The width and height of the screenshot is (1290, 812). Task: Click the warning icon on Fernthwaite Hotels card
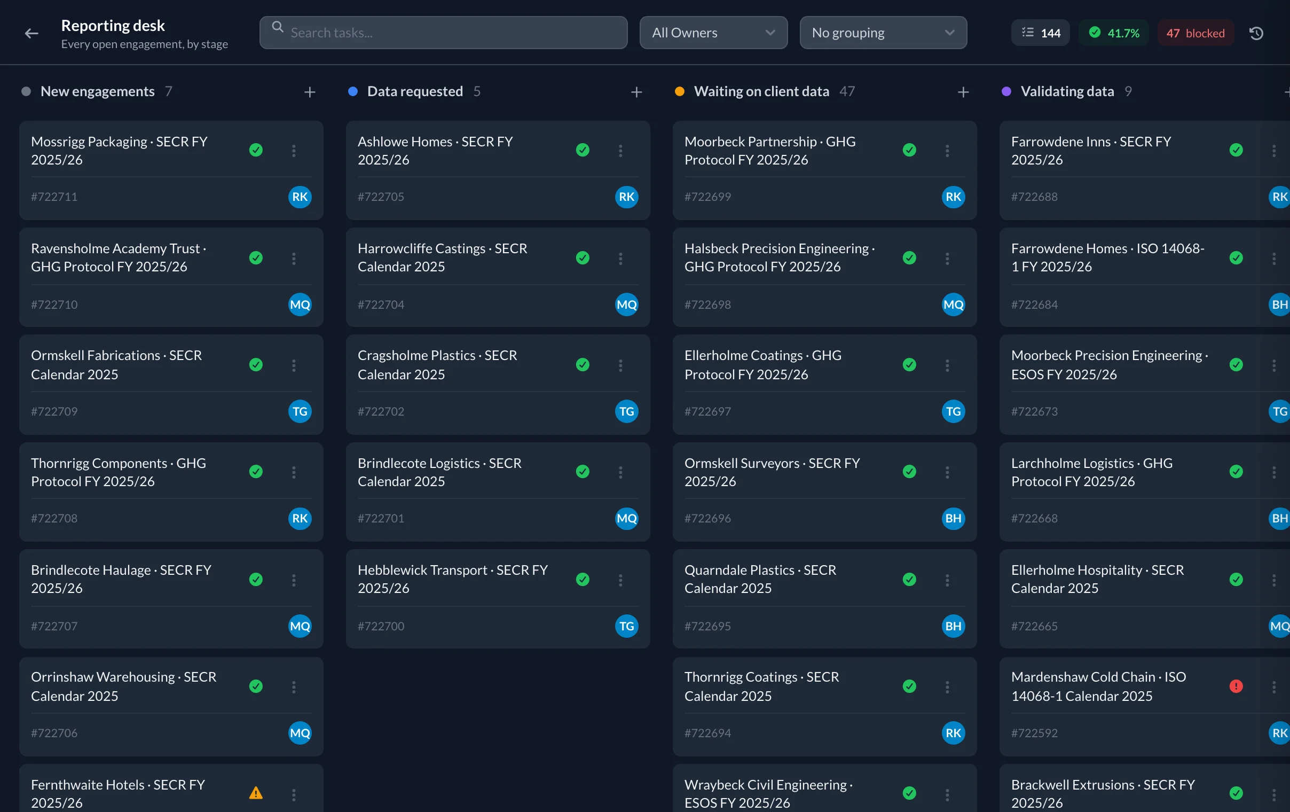pos(256,793)
